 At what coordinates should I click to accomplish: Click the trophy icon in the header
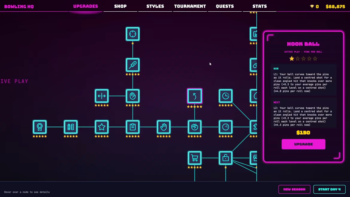pos(312,7)
